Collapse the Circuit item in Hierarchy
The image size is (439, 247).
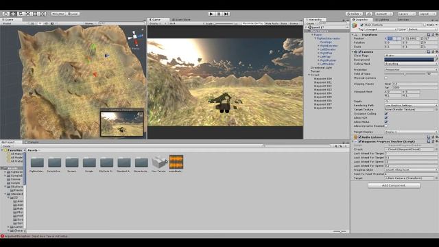(309, 75)
